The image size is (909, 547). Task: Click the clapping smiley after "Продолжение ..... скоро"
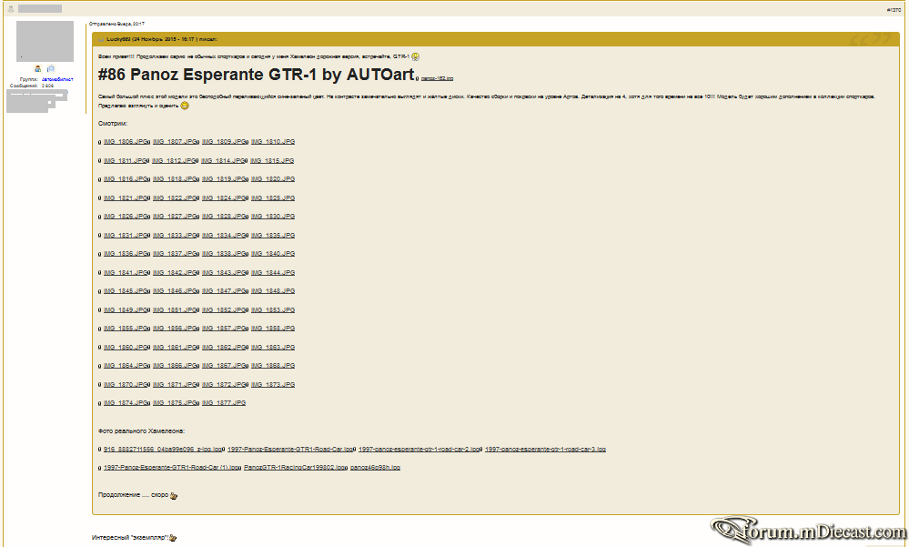click(x=174, y=495)
